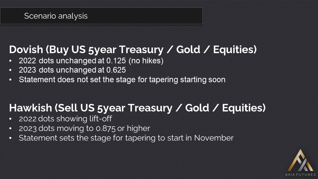Select the Scenario analysis title bar
Image resolution: width=318 pixels, height=179 pixels.
(x=101, y=16)
